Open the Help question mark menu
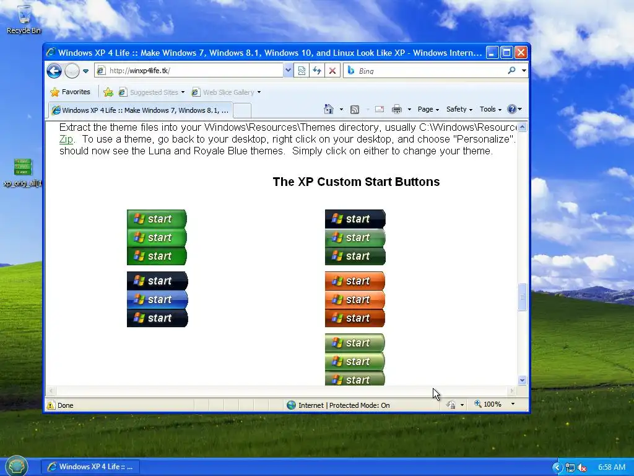The image size is (634, 476). 515,109
